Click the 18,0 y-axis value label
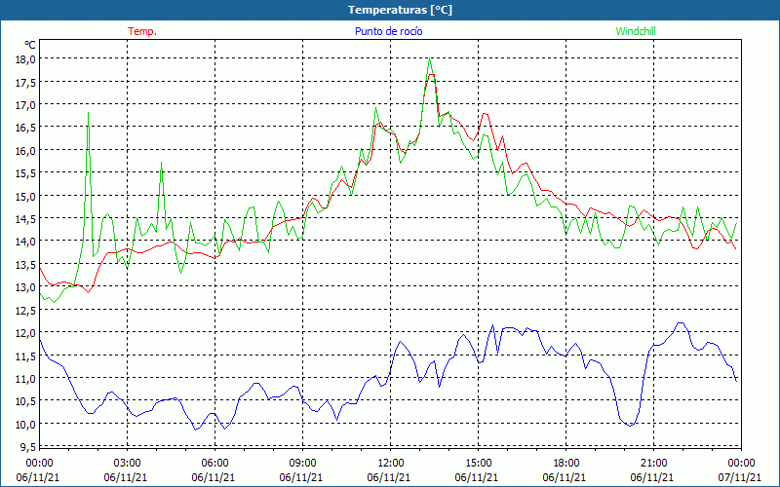 [25, 58]
